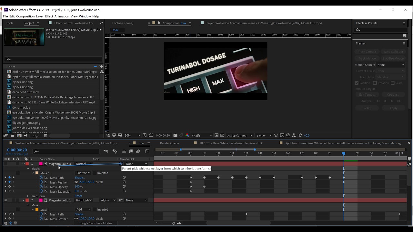413x232 pixels.
Task: Click the pink label swatch of Magenta...olid 3
Action: click(41, 164)
